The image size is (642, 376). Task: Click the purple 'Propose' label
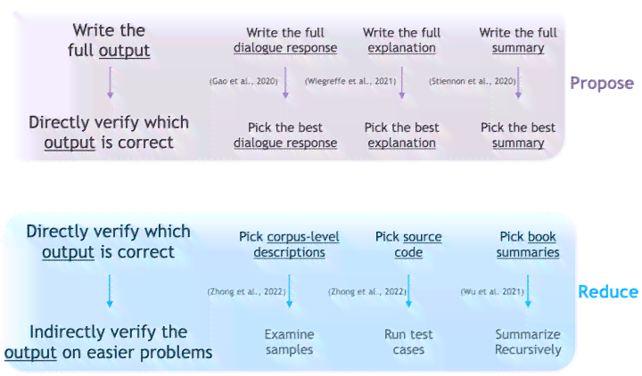[602, 84]
